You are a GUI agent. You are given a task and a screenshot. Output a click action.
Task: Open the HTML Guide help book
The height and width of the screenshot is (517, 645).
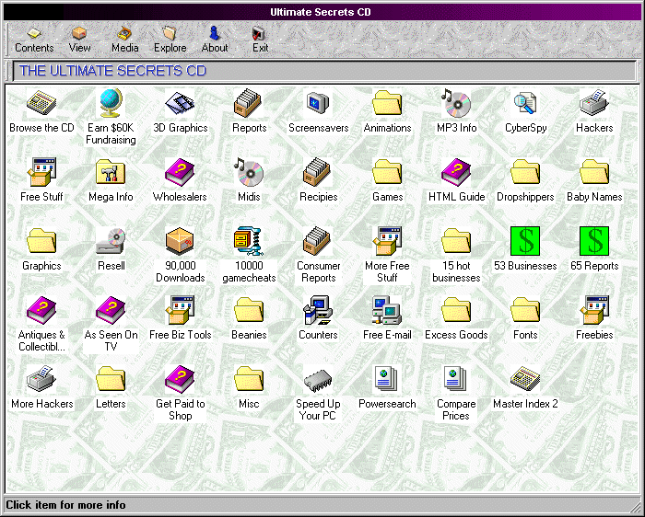click(456, 172)
